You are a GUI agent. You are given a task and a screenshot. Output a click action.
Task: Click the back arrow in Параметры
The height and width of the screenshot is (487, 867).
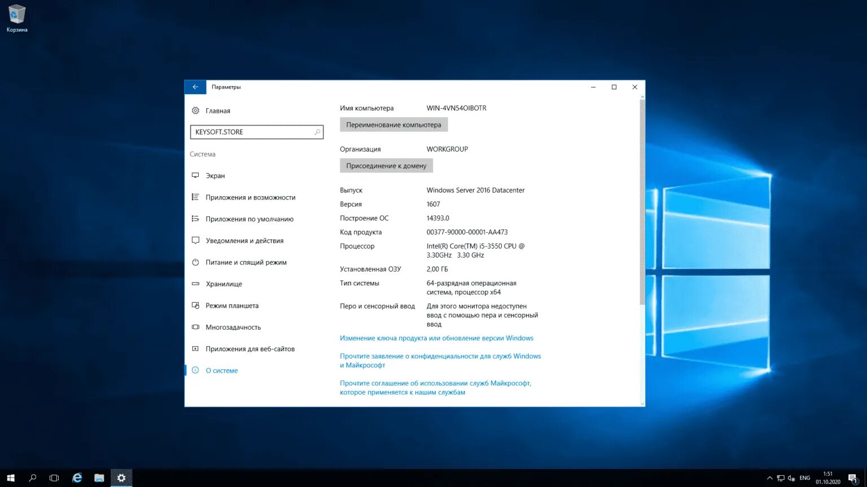pos(195,87)
